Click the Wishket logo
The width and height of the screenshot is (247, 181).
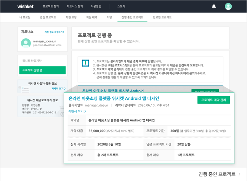(26, 6)
